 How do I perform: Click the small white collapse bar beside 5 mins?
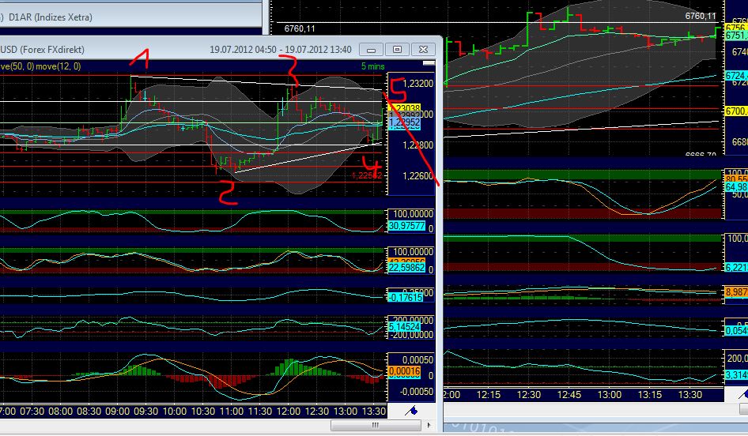pyautogui.click(x=429, y=63)
